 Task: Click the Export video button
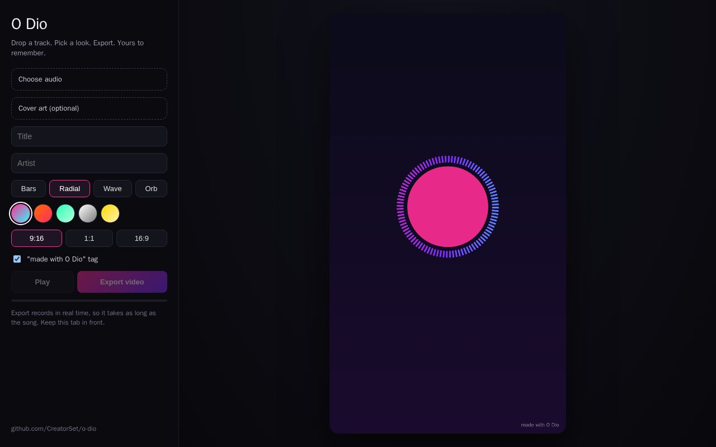tap(122, 282)
